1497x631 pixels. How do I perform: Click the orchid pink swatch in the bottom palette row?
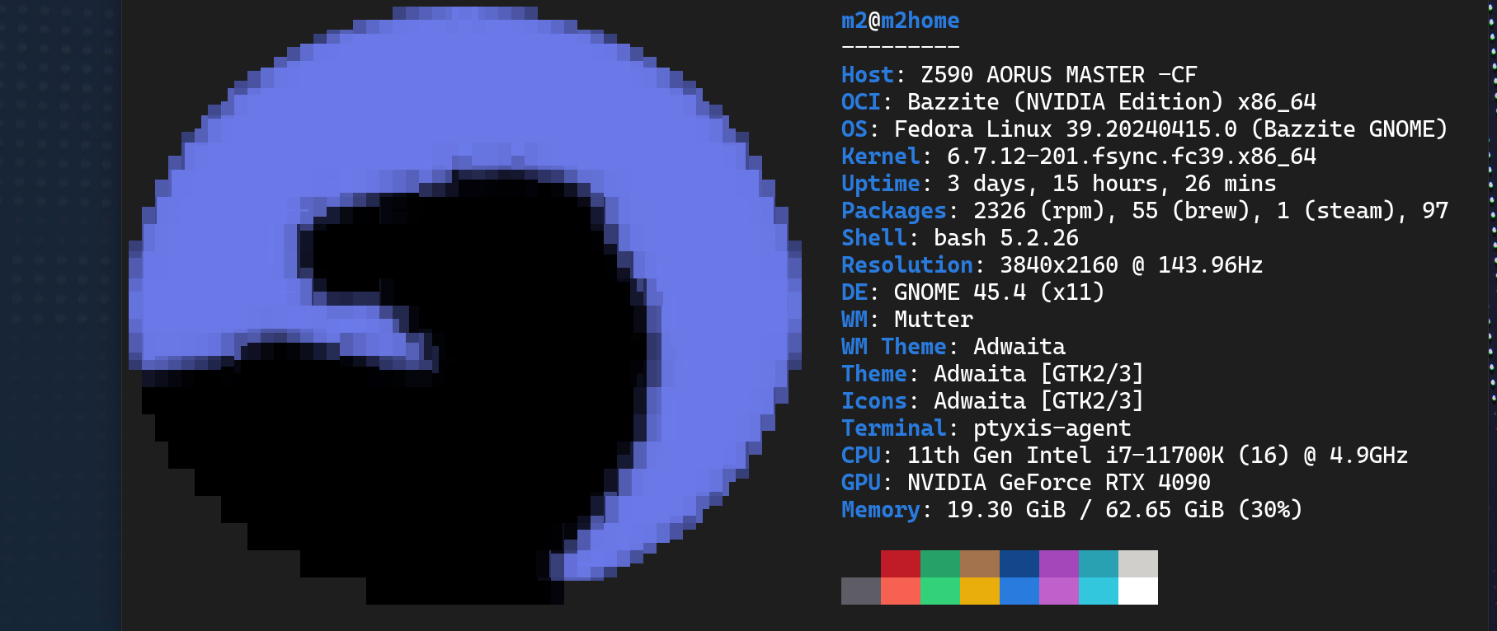point(1059,591)
